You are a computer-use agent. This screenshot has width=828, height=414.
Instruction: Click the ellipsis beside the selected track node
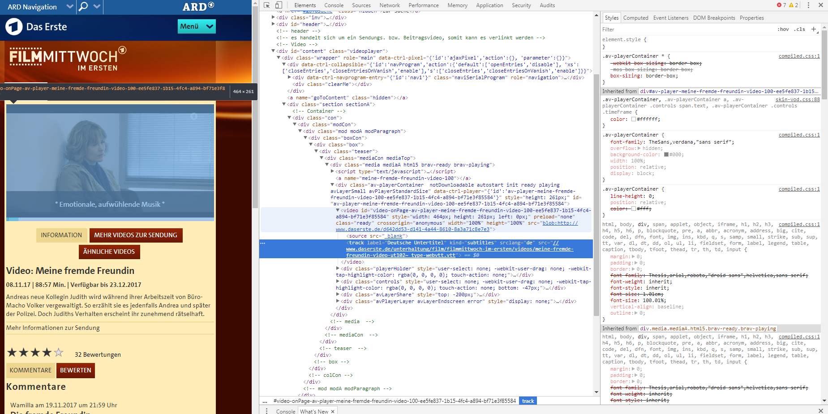point(263,243)
